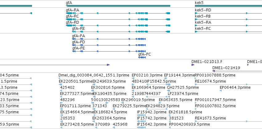
Task: Click the gfA gene label
Action: coord(69,3)
